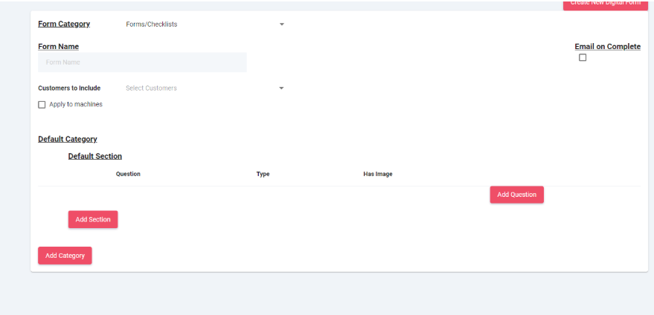Open the Select Customers dropdown
Viewport: 654px width, 315px height.
pyautogui.click(x=201, y=88)
